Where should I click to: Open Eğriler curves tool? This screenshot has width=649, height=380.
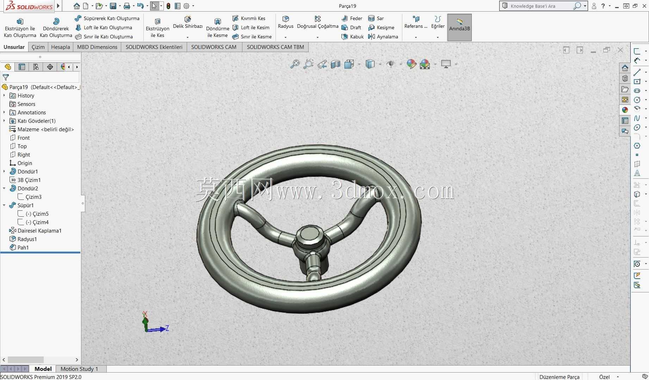coord(438,23)
